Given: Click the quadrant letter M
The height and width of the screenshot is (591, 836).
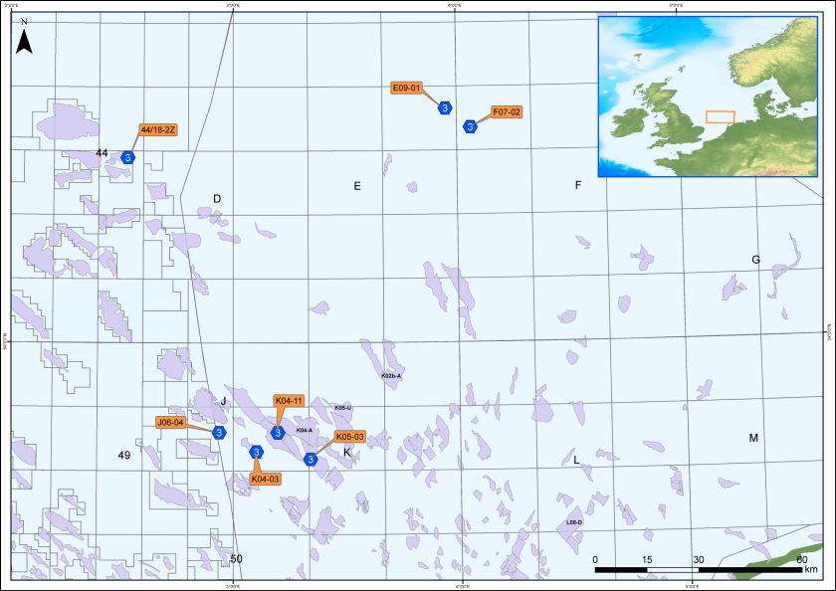Looking at the screenshot, I should coord(753,438).
